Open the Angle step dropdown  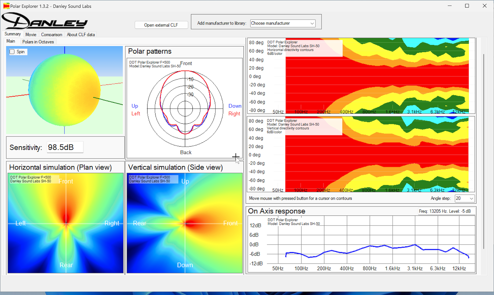tap(464, 198)
